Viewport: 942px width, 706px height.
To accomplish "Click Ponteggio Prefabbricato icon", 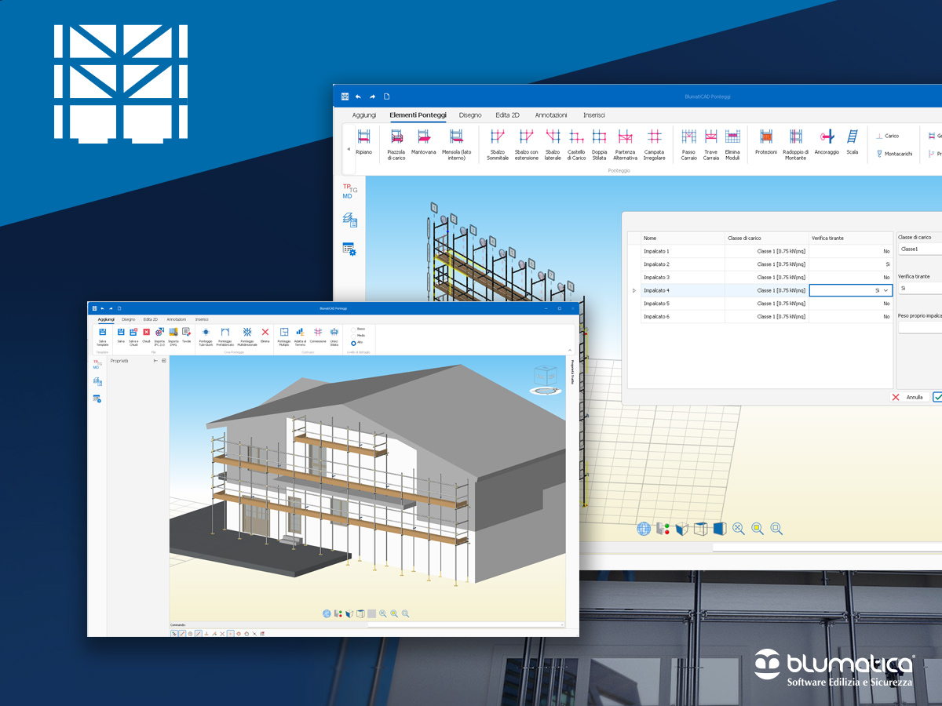I will [x=225, y=337].
